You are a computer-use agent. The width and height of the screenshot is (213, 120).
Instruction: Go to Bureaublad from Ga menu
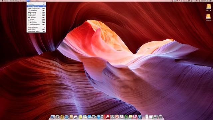pyautogui.click(x=36, y=12)
